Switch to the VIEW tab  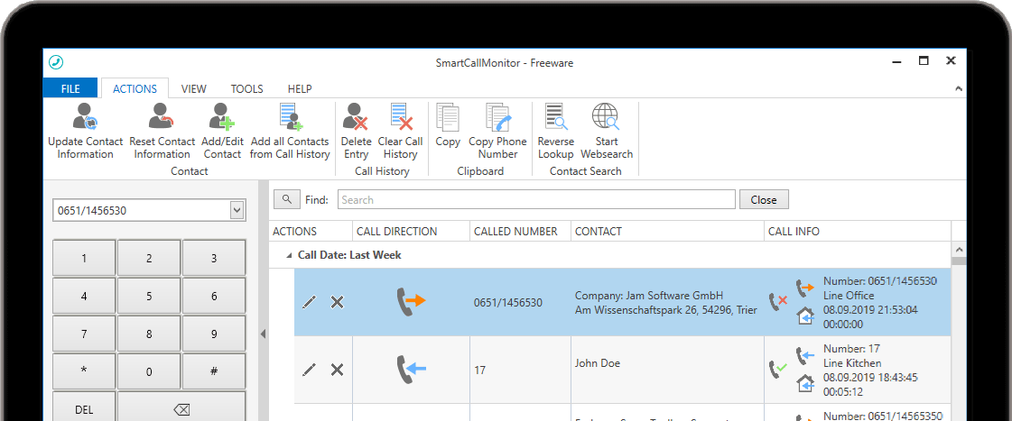tap(193, 89)
